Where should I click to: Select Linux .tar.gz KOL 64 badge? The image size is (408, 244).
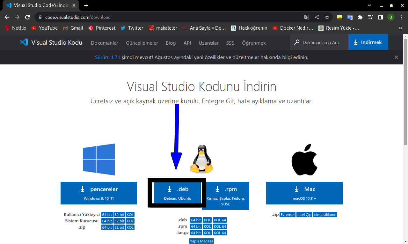click(x=220, y=233)
